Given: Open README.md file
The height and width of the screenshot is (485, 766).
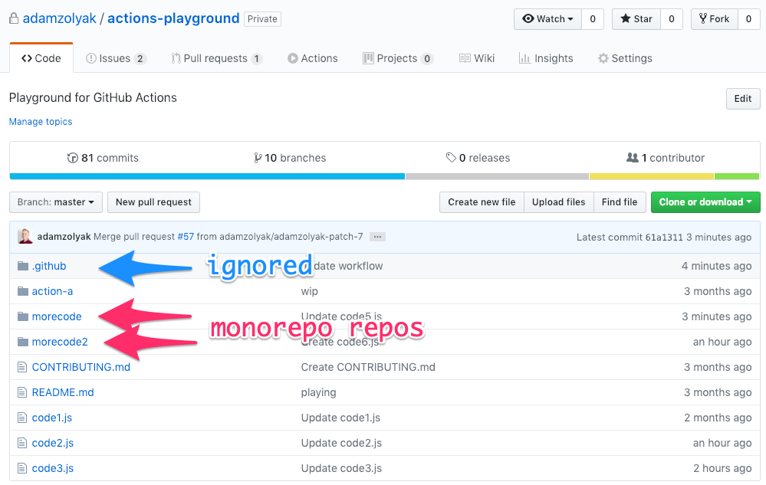Looking at the screenshot, I should pyautogui.click(x=63, y=392).
